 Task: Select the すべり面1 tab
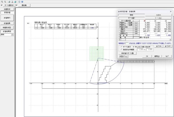tap(132, 18)
